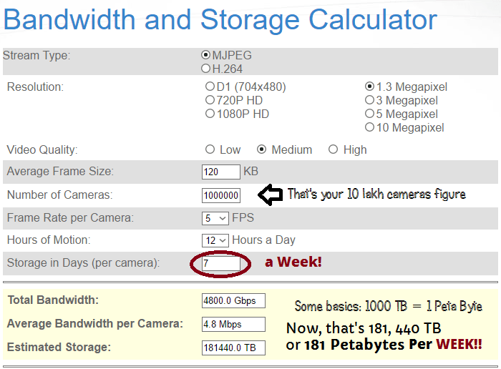The image size is (501, 369).
Task: Select the MJPEG stream type
Action: coord(206,55)
